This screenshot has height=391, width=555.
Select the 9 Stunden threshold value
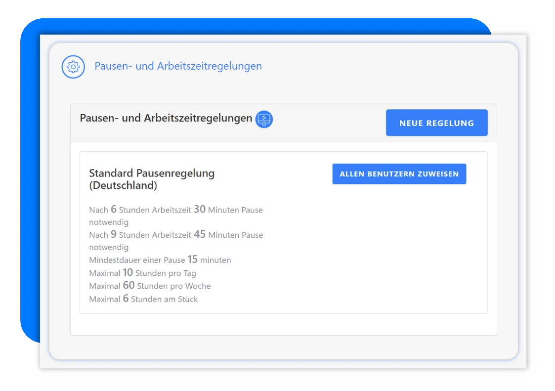pos(115,234)
